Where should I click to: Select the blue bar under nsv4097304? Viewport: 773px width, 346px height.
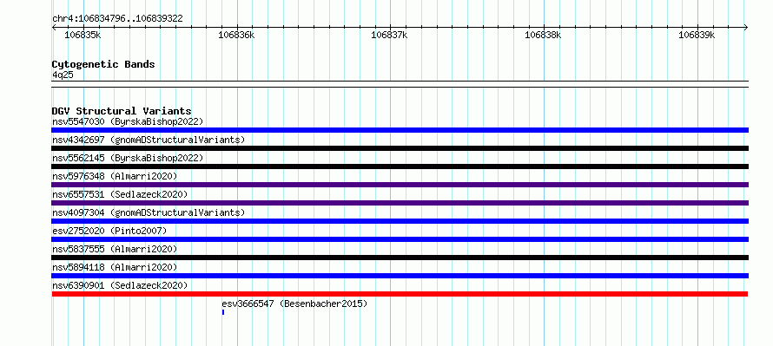[x=400, y=221]
